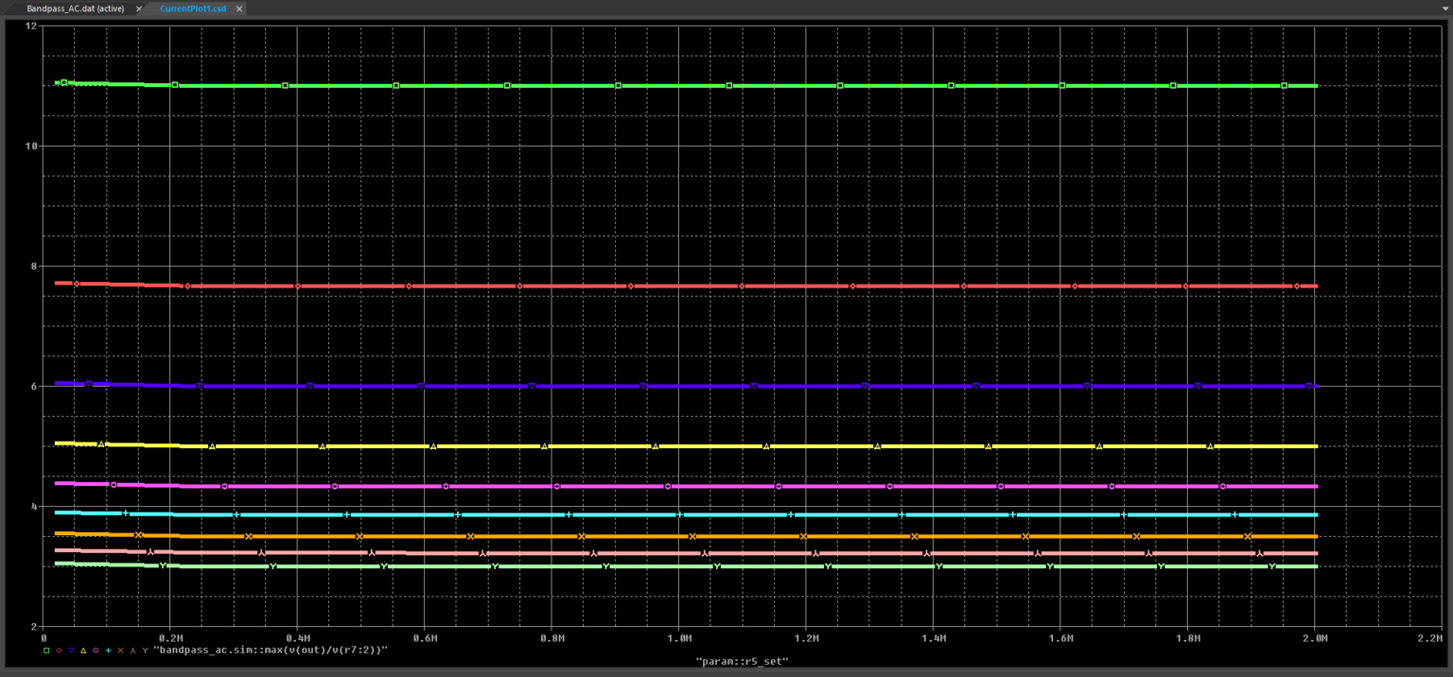This screenshot has height=677, width=1453.
Task: Click the orange X legend symbol
Action: pyautogui.click(x=120, y=651)
